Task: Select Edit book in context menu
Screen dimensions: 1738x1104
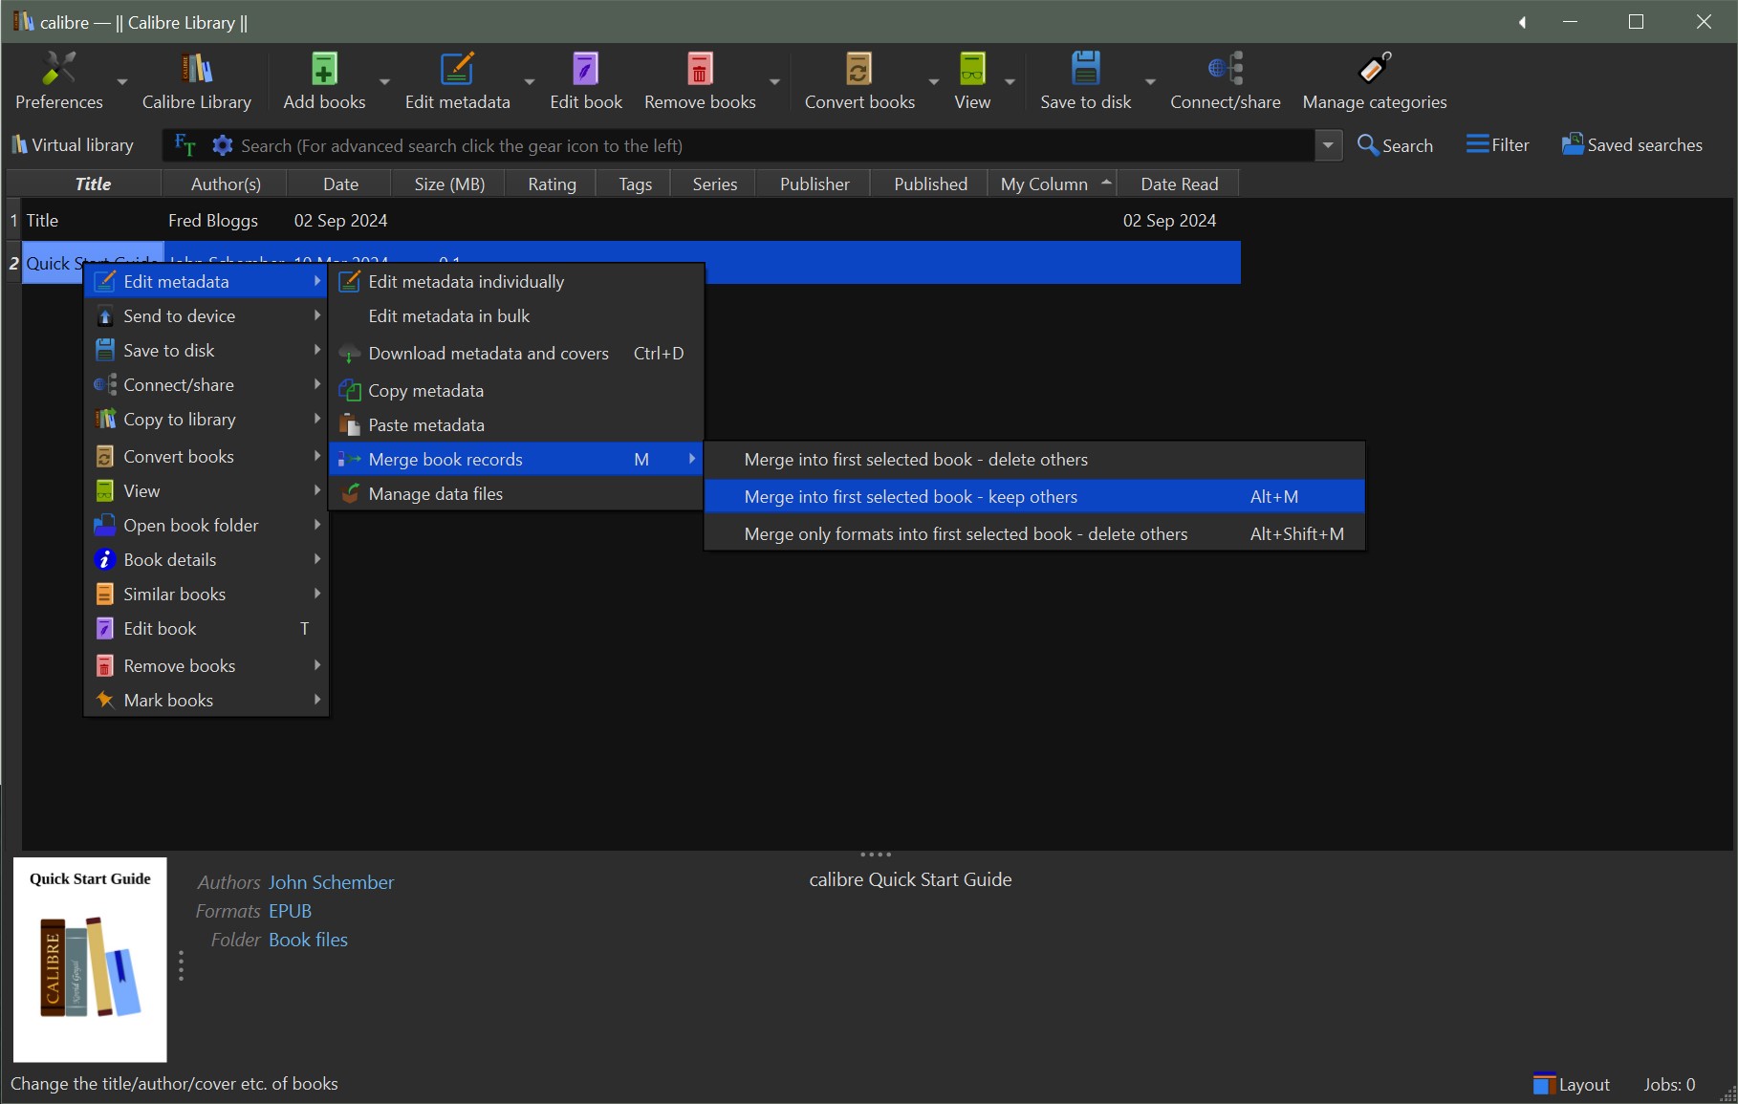Action: pyautogui.click(x=206, y=629)
